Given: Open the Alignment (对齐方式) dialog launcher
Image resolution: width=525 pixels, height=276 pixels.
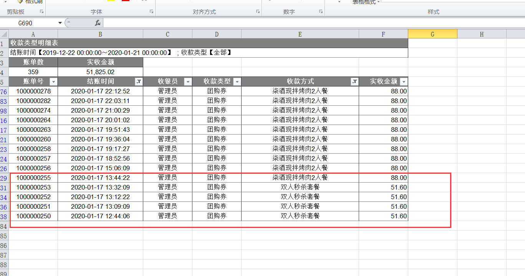Looking at the screenshot, I should [x=257, y=12].
